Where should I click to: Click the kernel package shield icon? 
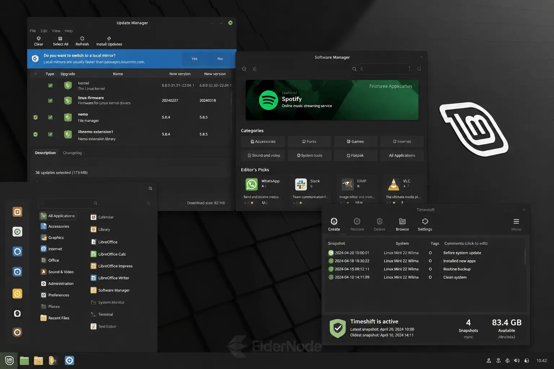(x=68, y=85)
